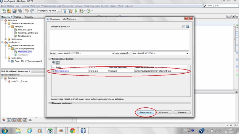Open the Фиксирующий dropdown
239x134 pixels.
point(187,54)
